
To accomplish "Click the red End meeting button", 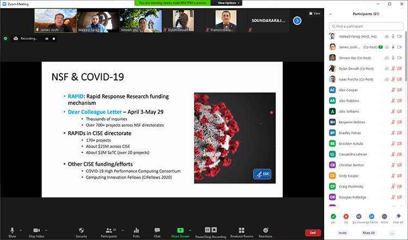I will tap(313, 233).
